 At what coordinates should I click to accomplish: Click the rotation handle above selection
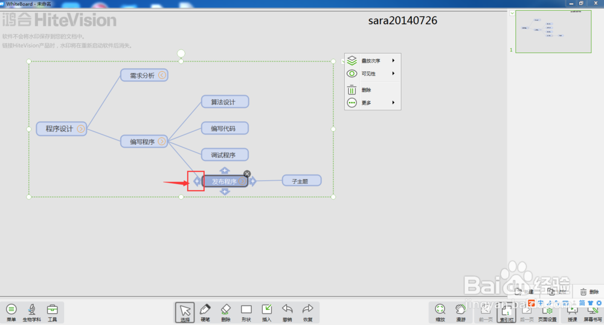point(181,53)
